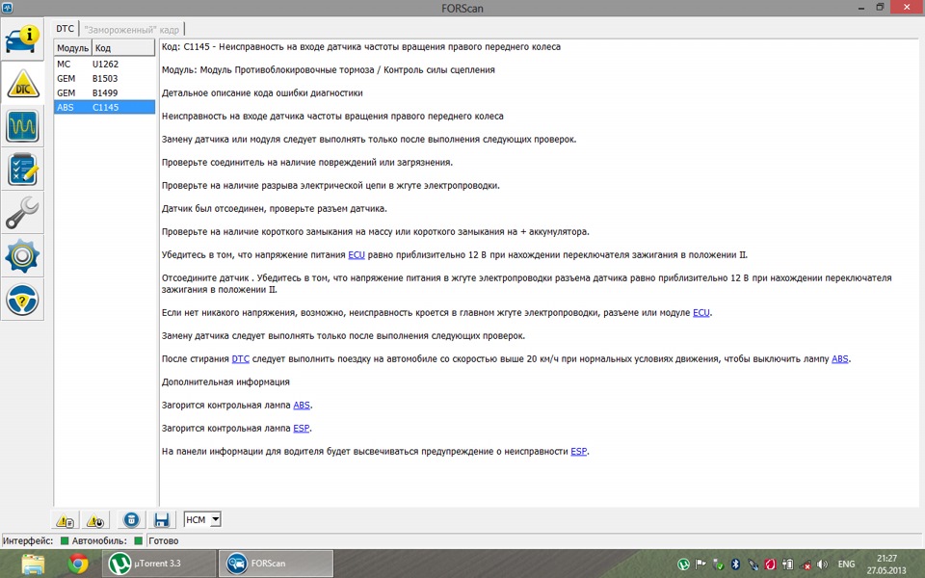Follow the ECU link after 'разъеме или модуле'
925x578 pixels.
click(700, 312)
